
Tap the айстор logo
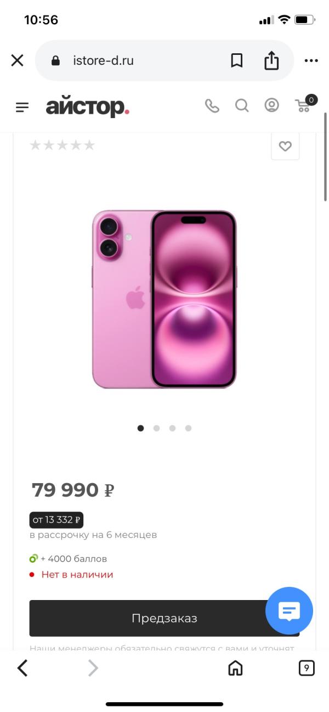[87, 106]
